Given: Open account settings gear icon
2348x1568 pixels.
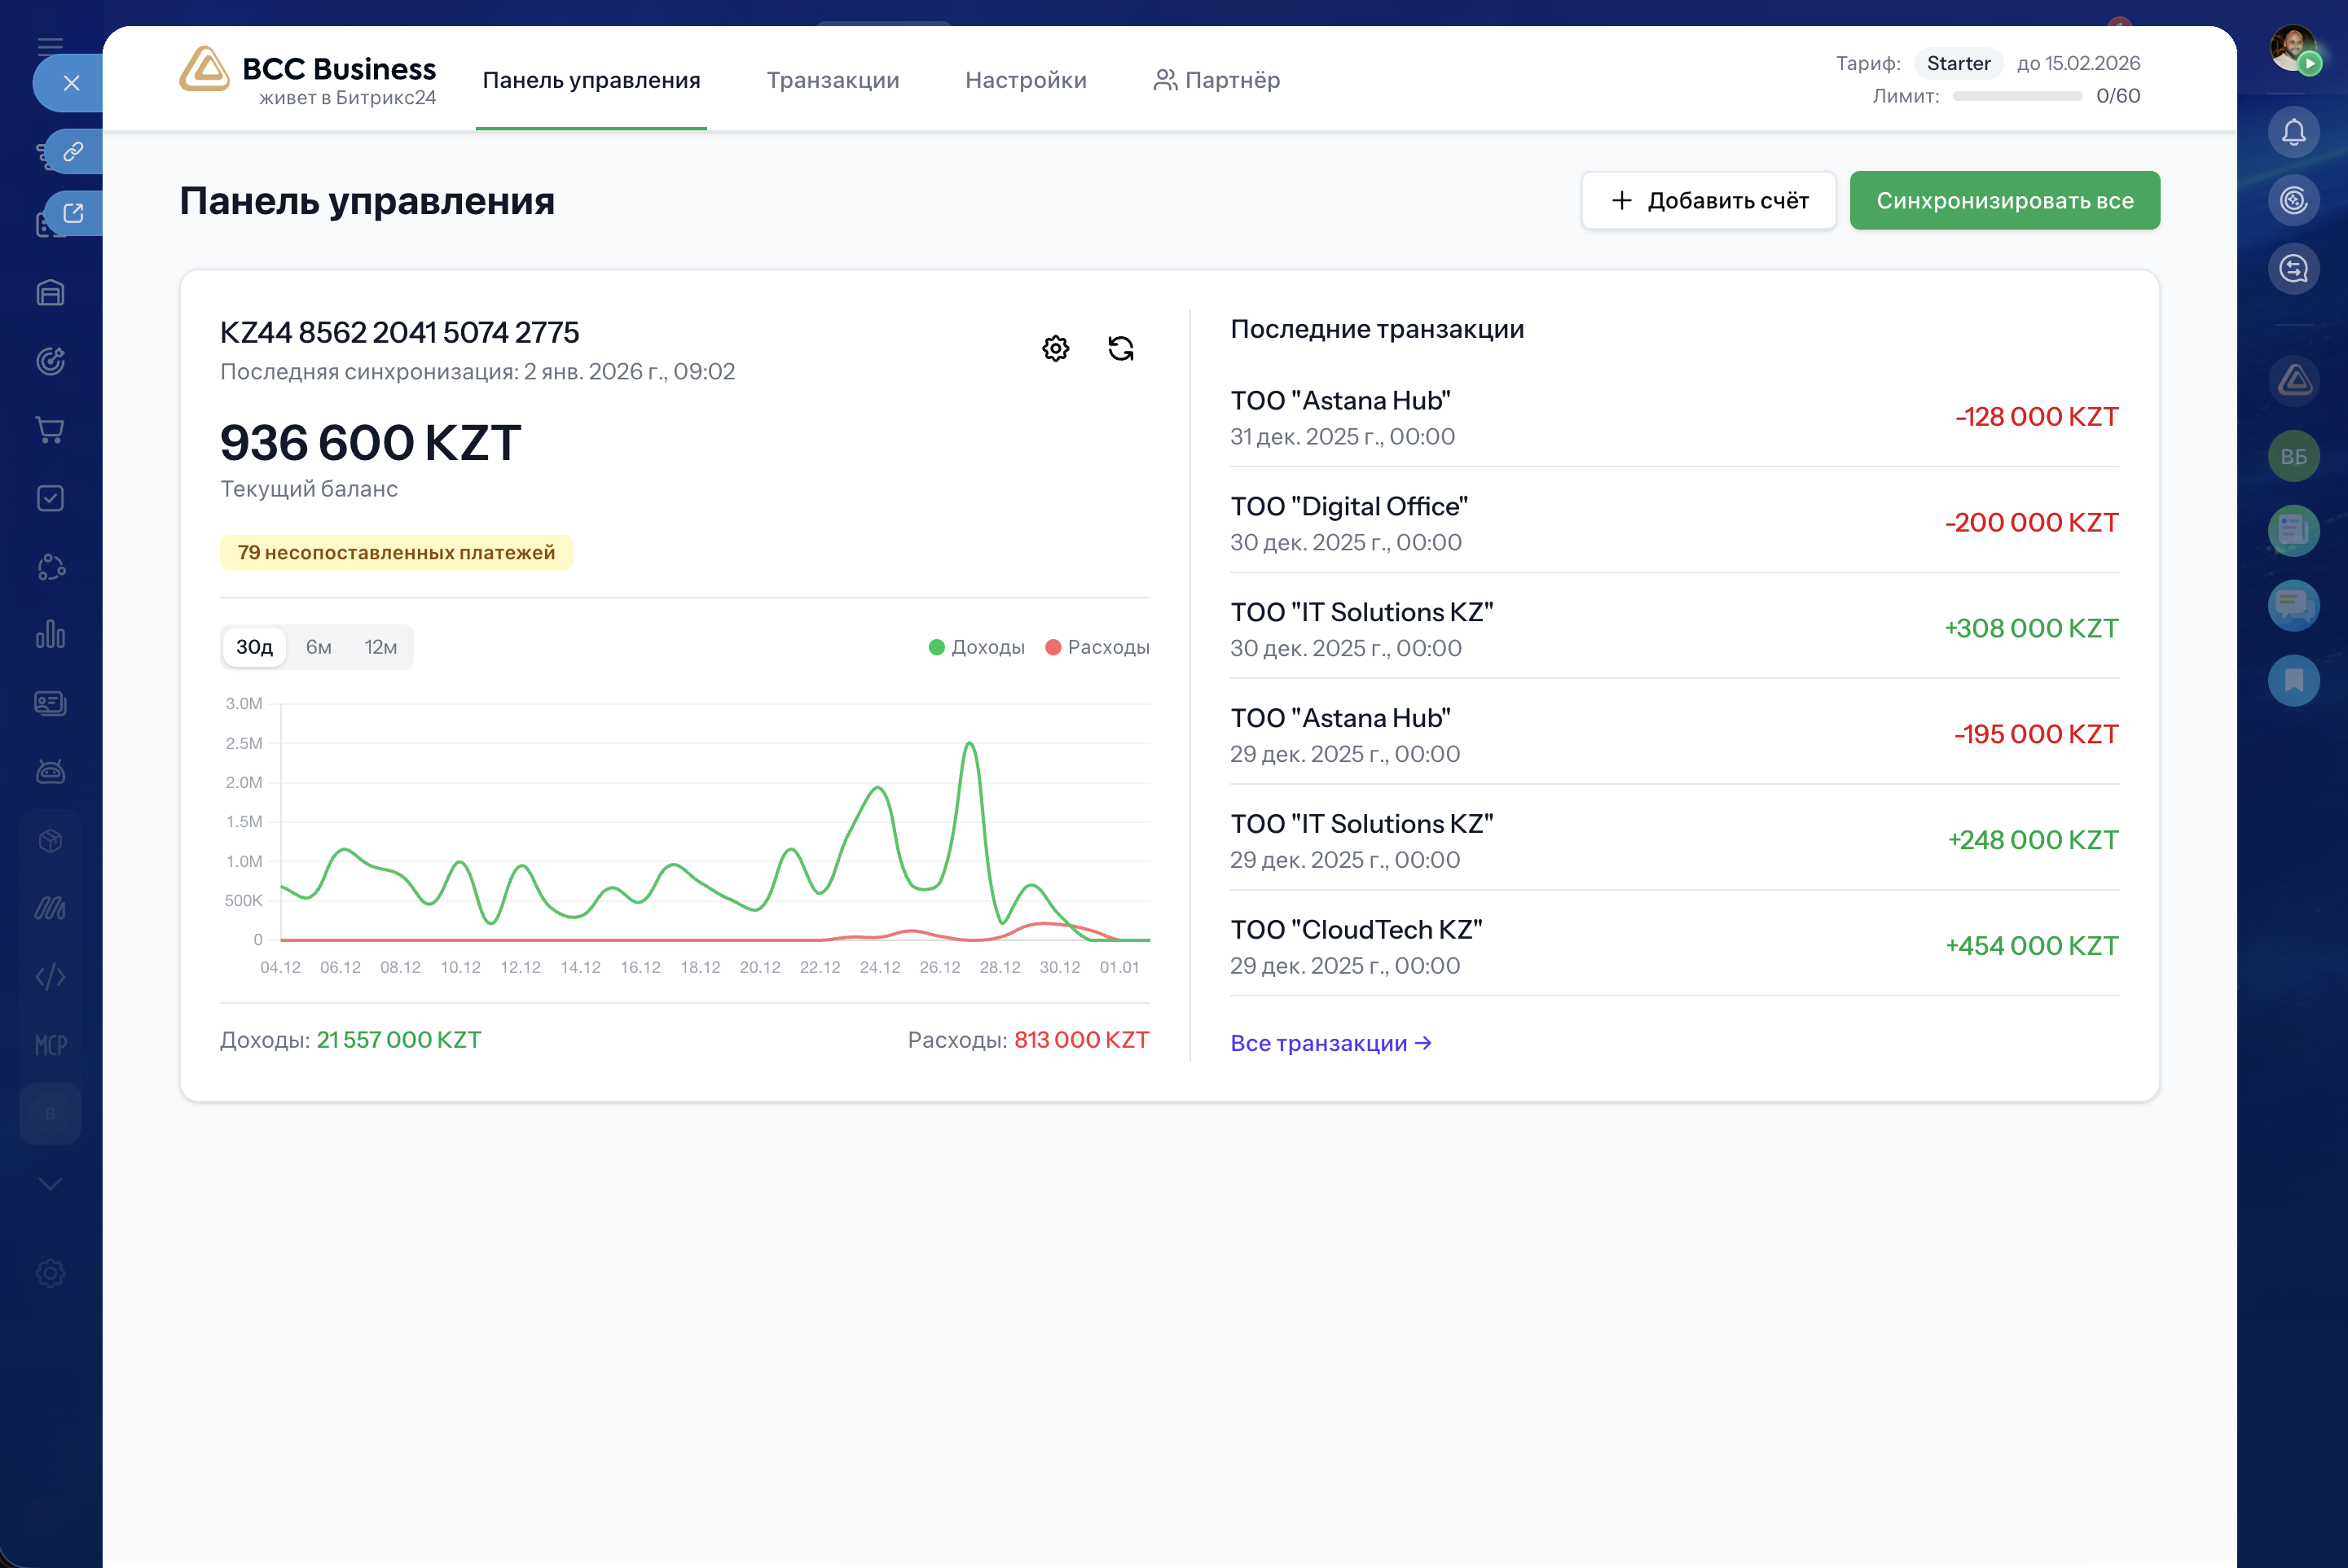Looking at the screenshot, I should pos(1055,348).
